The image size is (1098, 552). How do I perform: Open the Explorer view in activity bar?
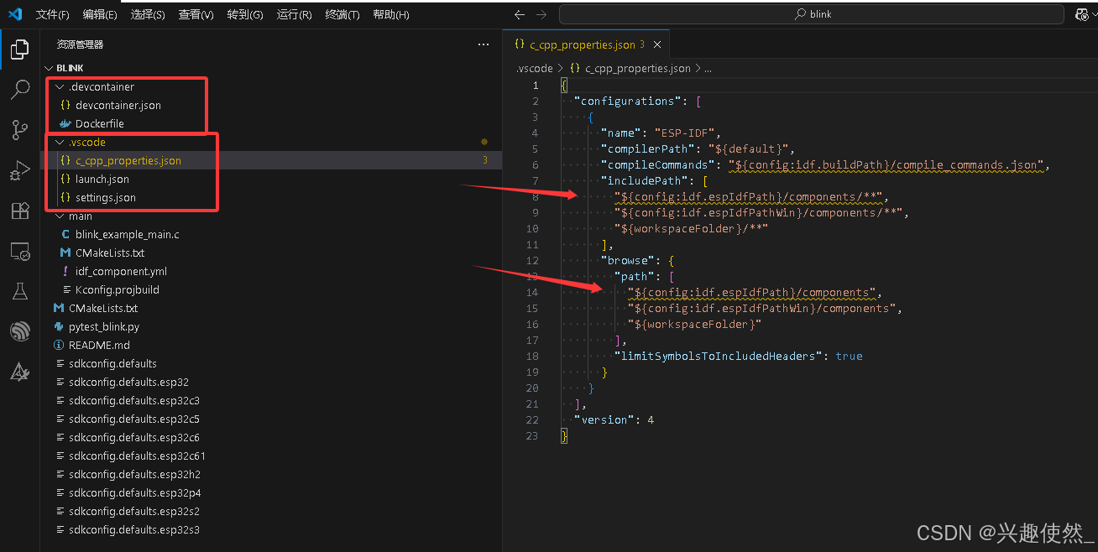(x=20, y=49)
